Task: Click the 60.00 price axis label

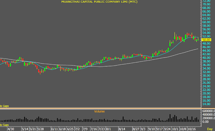Action: coord(206,22)
